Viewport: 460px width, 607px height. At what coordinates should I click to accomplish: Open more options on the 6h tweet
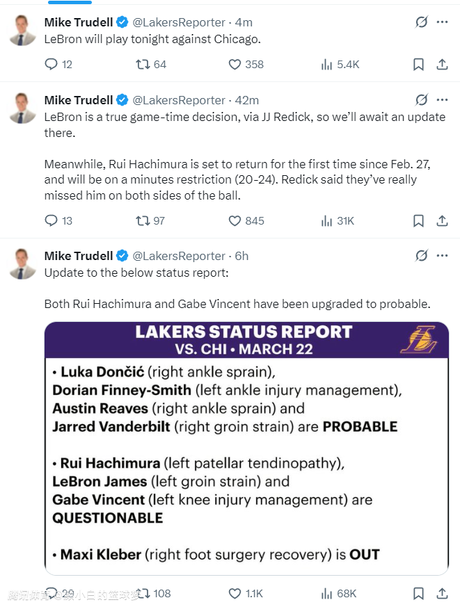(x=442, y=256)
